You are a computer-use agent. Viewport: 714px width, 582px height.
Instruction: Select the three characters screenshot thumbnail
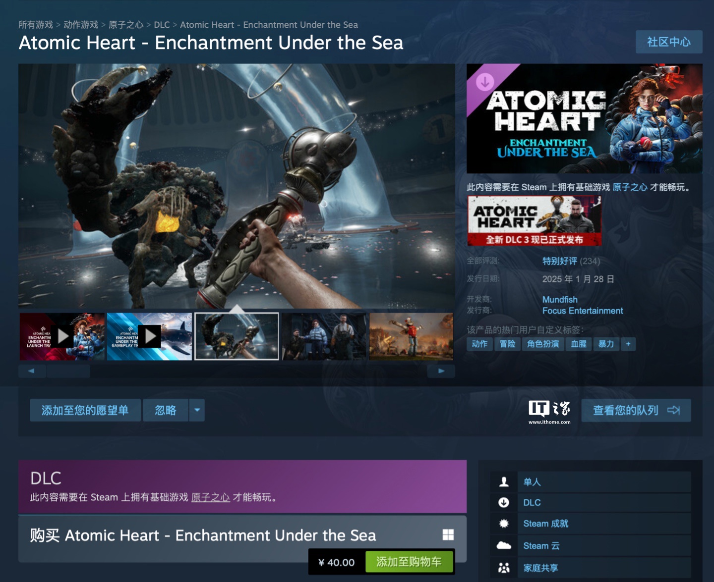[x=324, y=336]
